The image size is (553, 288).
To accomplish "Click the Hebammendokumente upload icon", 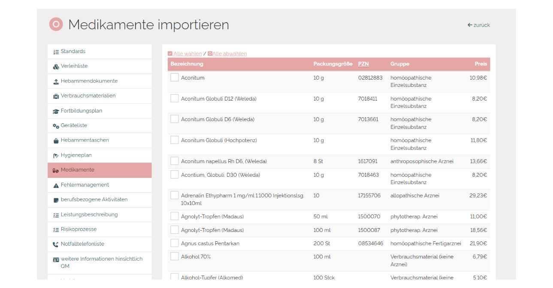I will [x=56, y=81].
